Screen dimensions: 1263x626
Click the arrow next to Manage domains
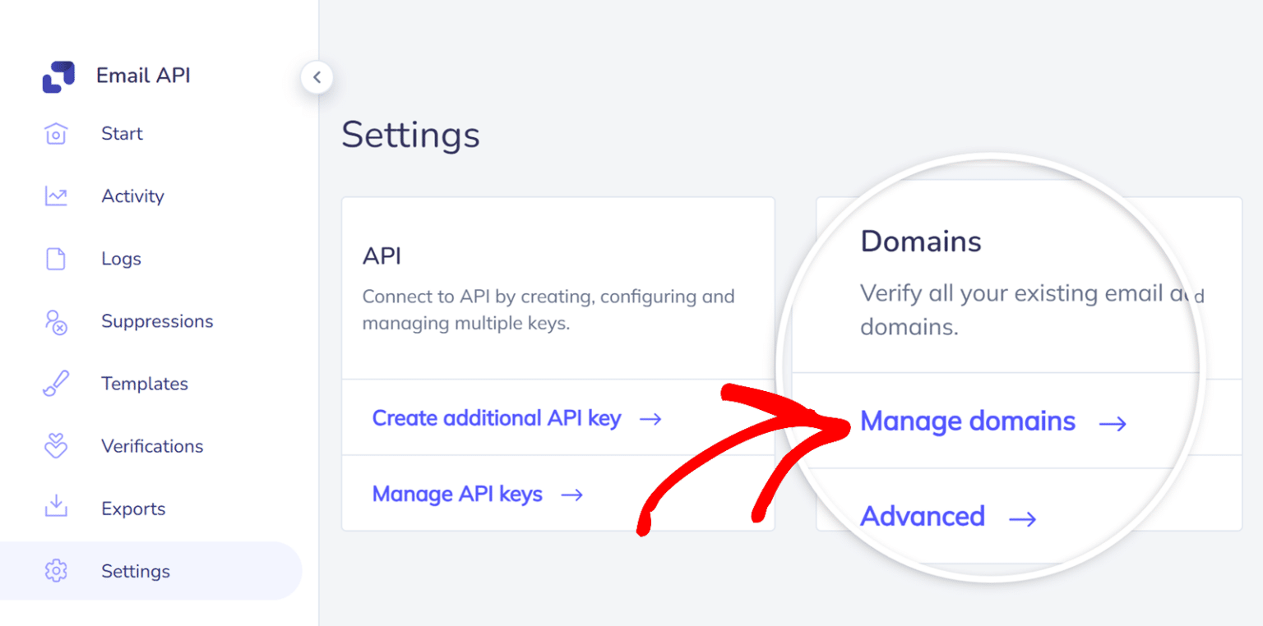[1113, 424]
